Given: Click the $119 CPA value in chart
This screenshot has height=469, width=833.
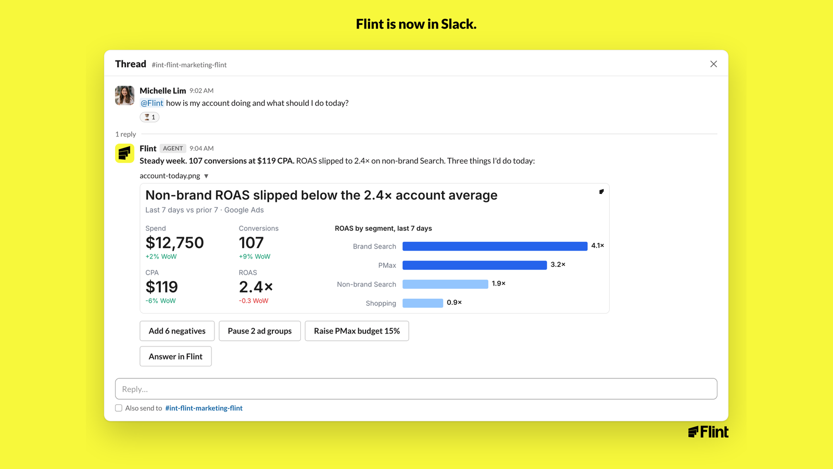Looking at the screenshot, I should 161,287.
